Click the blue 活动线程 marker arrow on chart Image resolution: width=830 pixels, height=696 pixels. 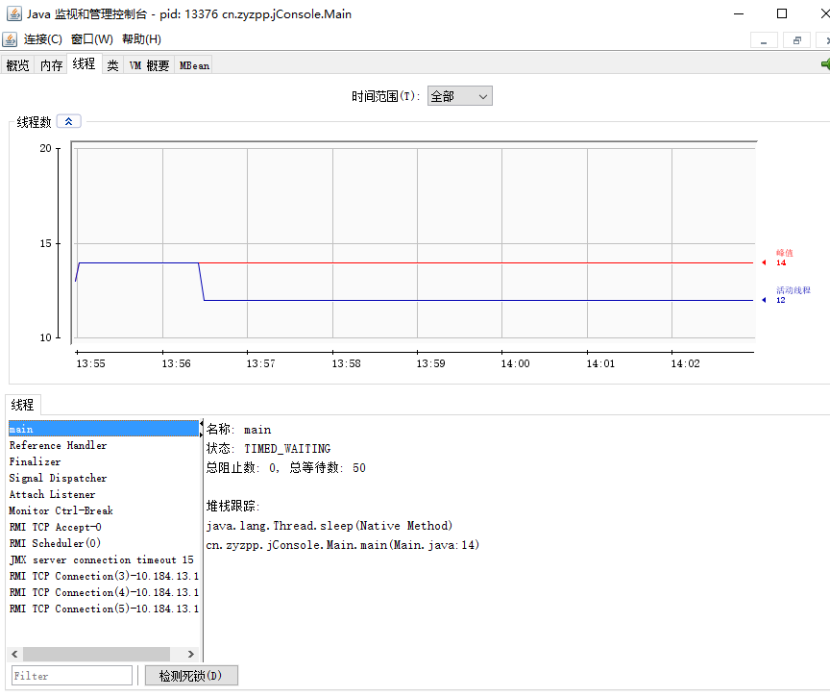[764, 298]
